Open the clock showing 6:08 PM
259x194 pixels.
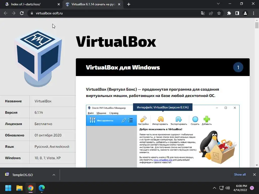pos(240,188)
